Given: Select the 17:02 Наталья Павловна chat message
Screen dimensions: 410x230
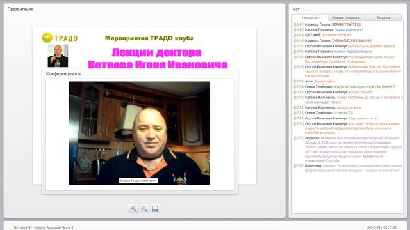Looking at the screenshot, I should 332,51.
